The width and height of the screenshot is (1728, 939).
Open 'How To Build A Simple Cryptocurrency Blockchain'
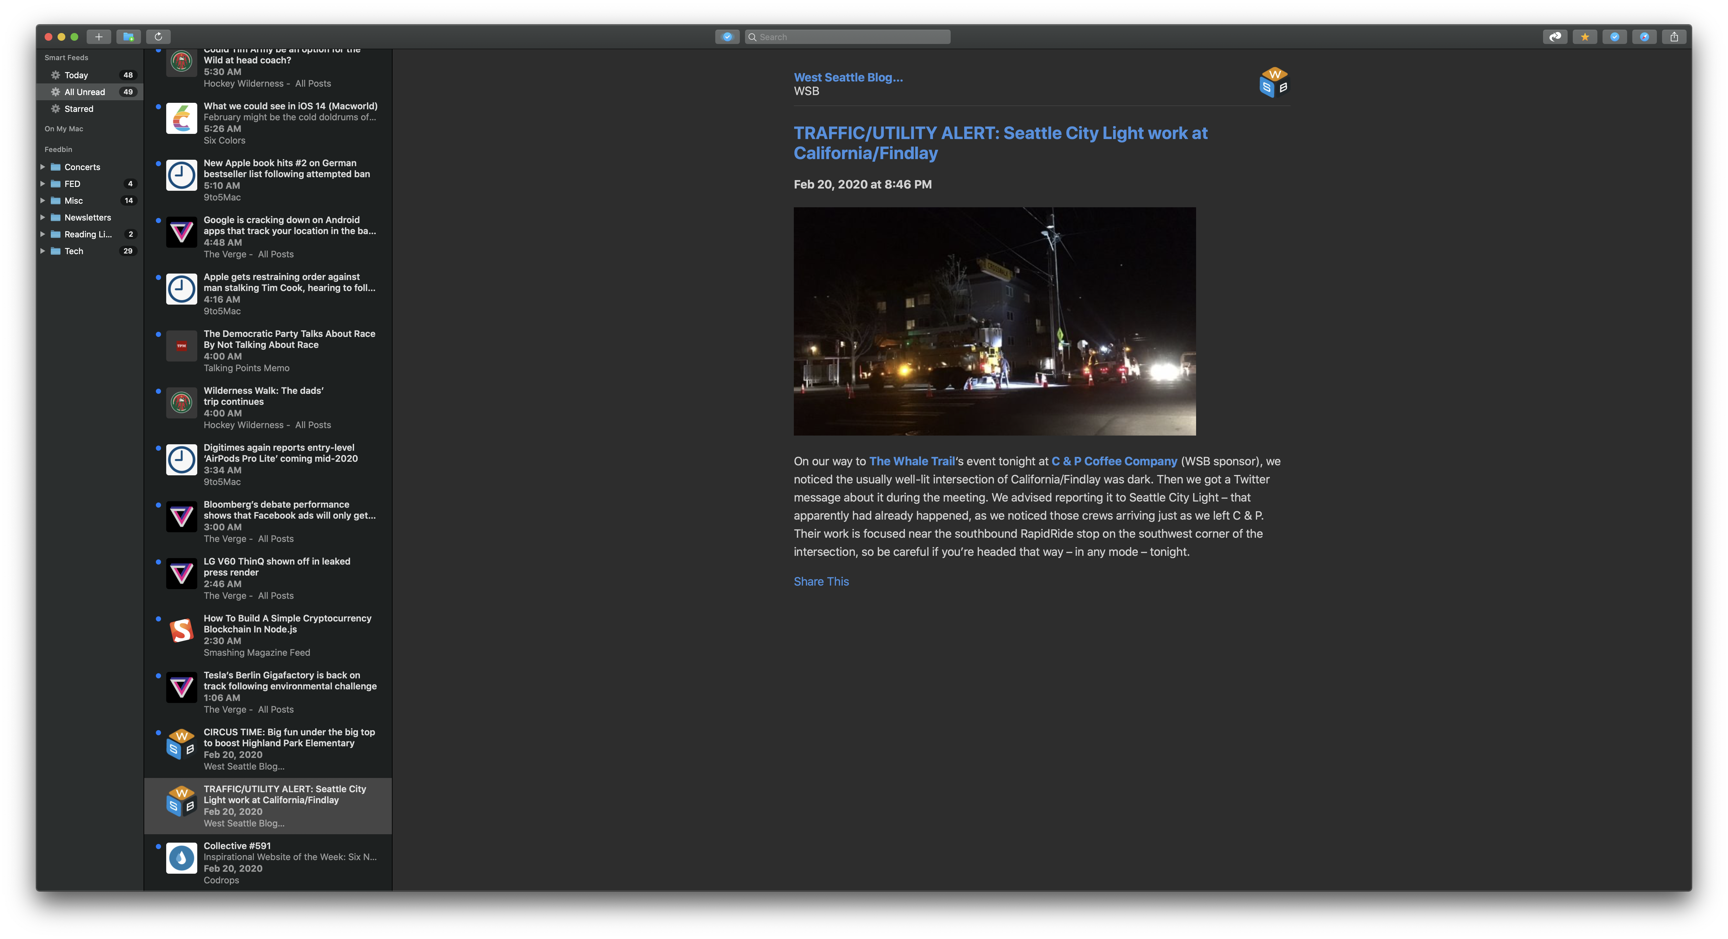click(268, 635)
